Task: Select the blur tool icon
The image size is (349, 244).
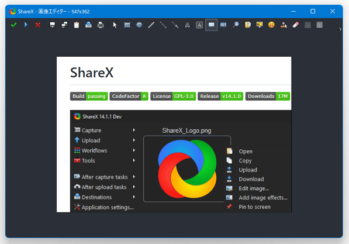Action: [x=307, y=25]
